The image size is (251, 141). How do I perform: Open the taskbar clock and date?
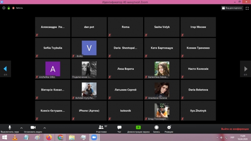tap(242, 137)
